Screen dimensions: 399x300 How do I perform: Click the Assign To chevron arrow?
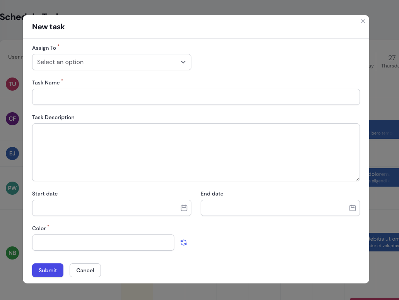(x=183, y=62)
